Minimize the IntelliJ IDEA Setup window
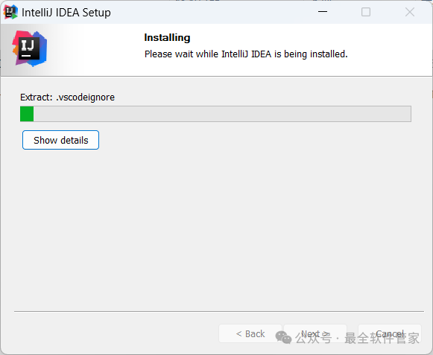The image size is (433, 355). point(323,12)
